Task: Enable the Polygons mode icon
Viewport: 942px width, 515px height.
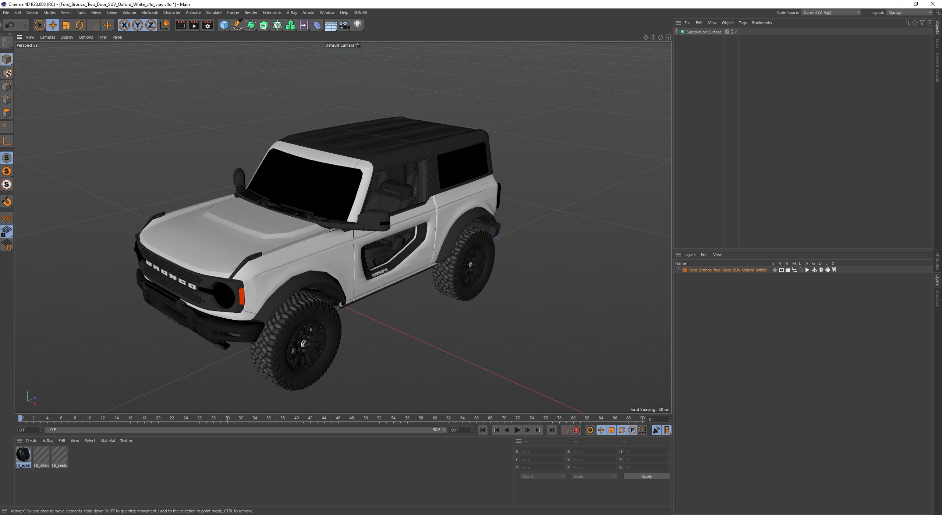Action: (7, 113)
